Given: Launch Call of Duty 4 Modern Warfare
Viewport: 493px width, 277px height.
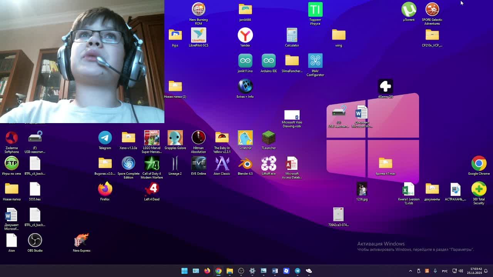Looking at the screenshot, I should click(152, 164).
